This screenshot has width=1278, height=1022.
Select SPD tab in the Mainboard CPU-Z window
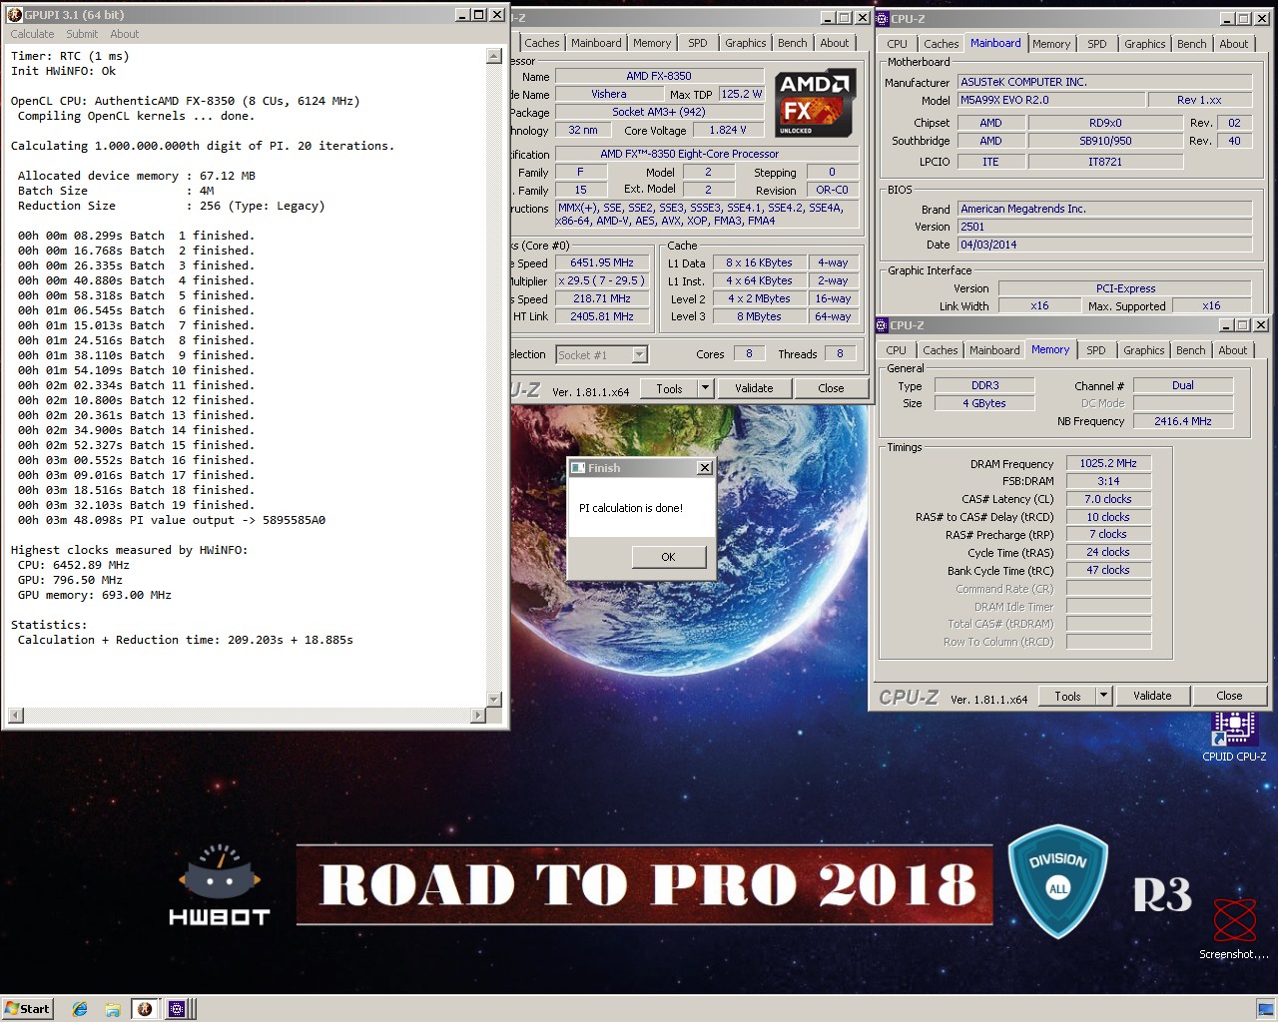coord(1097,44)
